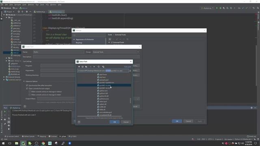Screen dimensions: 260x146
Task: Click project directory icon in Select Path toolbar
Action: tap(86, 67)
